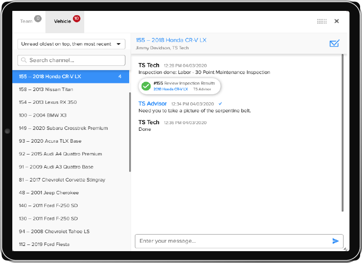Click the mark-as-read checkbox icon in header
This screenshot has width=362, height=263.
click(x=334, y=44)
